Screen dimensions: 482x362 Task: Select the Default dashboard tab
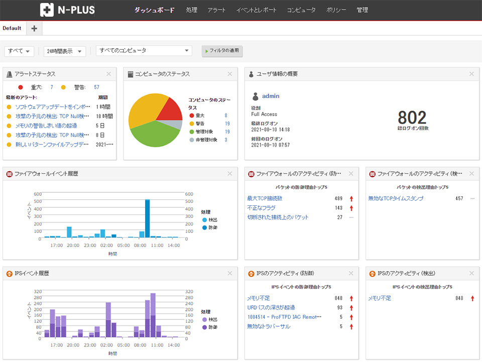(x=12, y=28)
